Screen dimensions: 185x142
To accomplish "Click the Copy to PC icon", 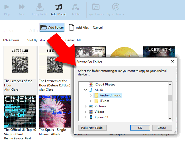I will coord(40,7).
